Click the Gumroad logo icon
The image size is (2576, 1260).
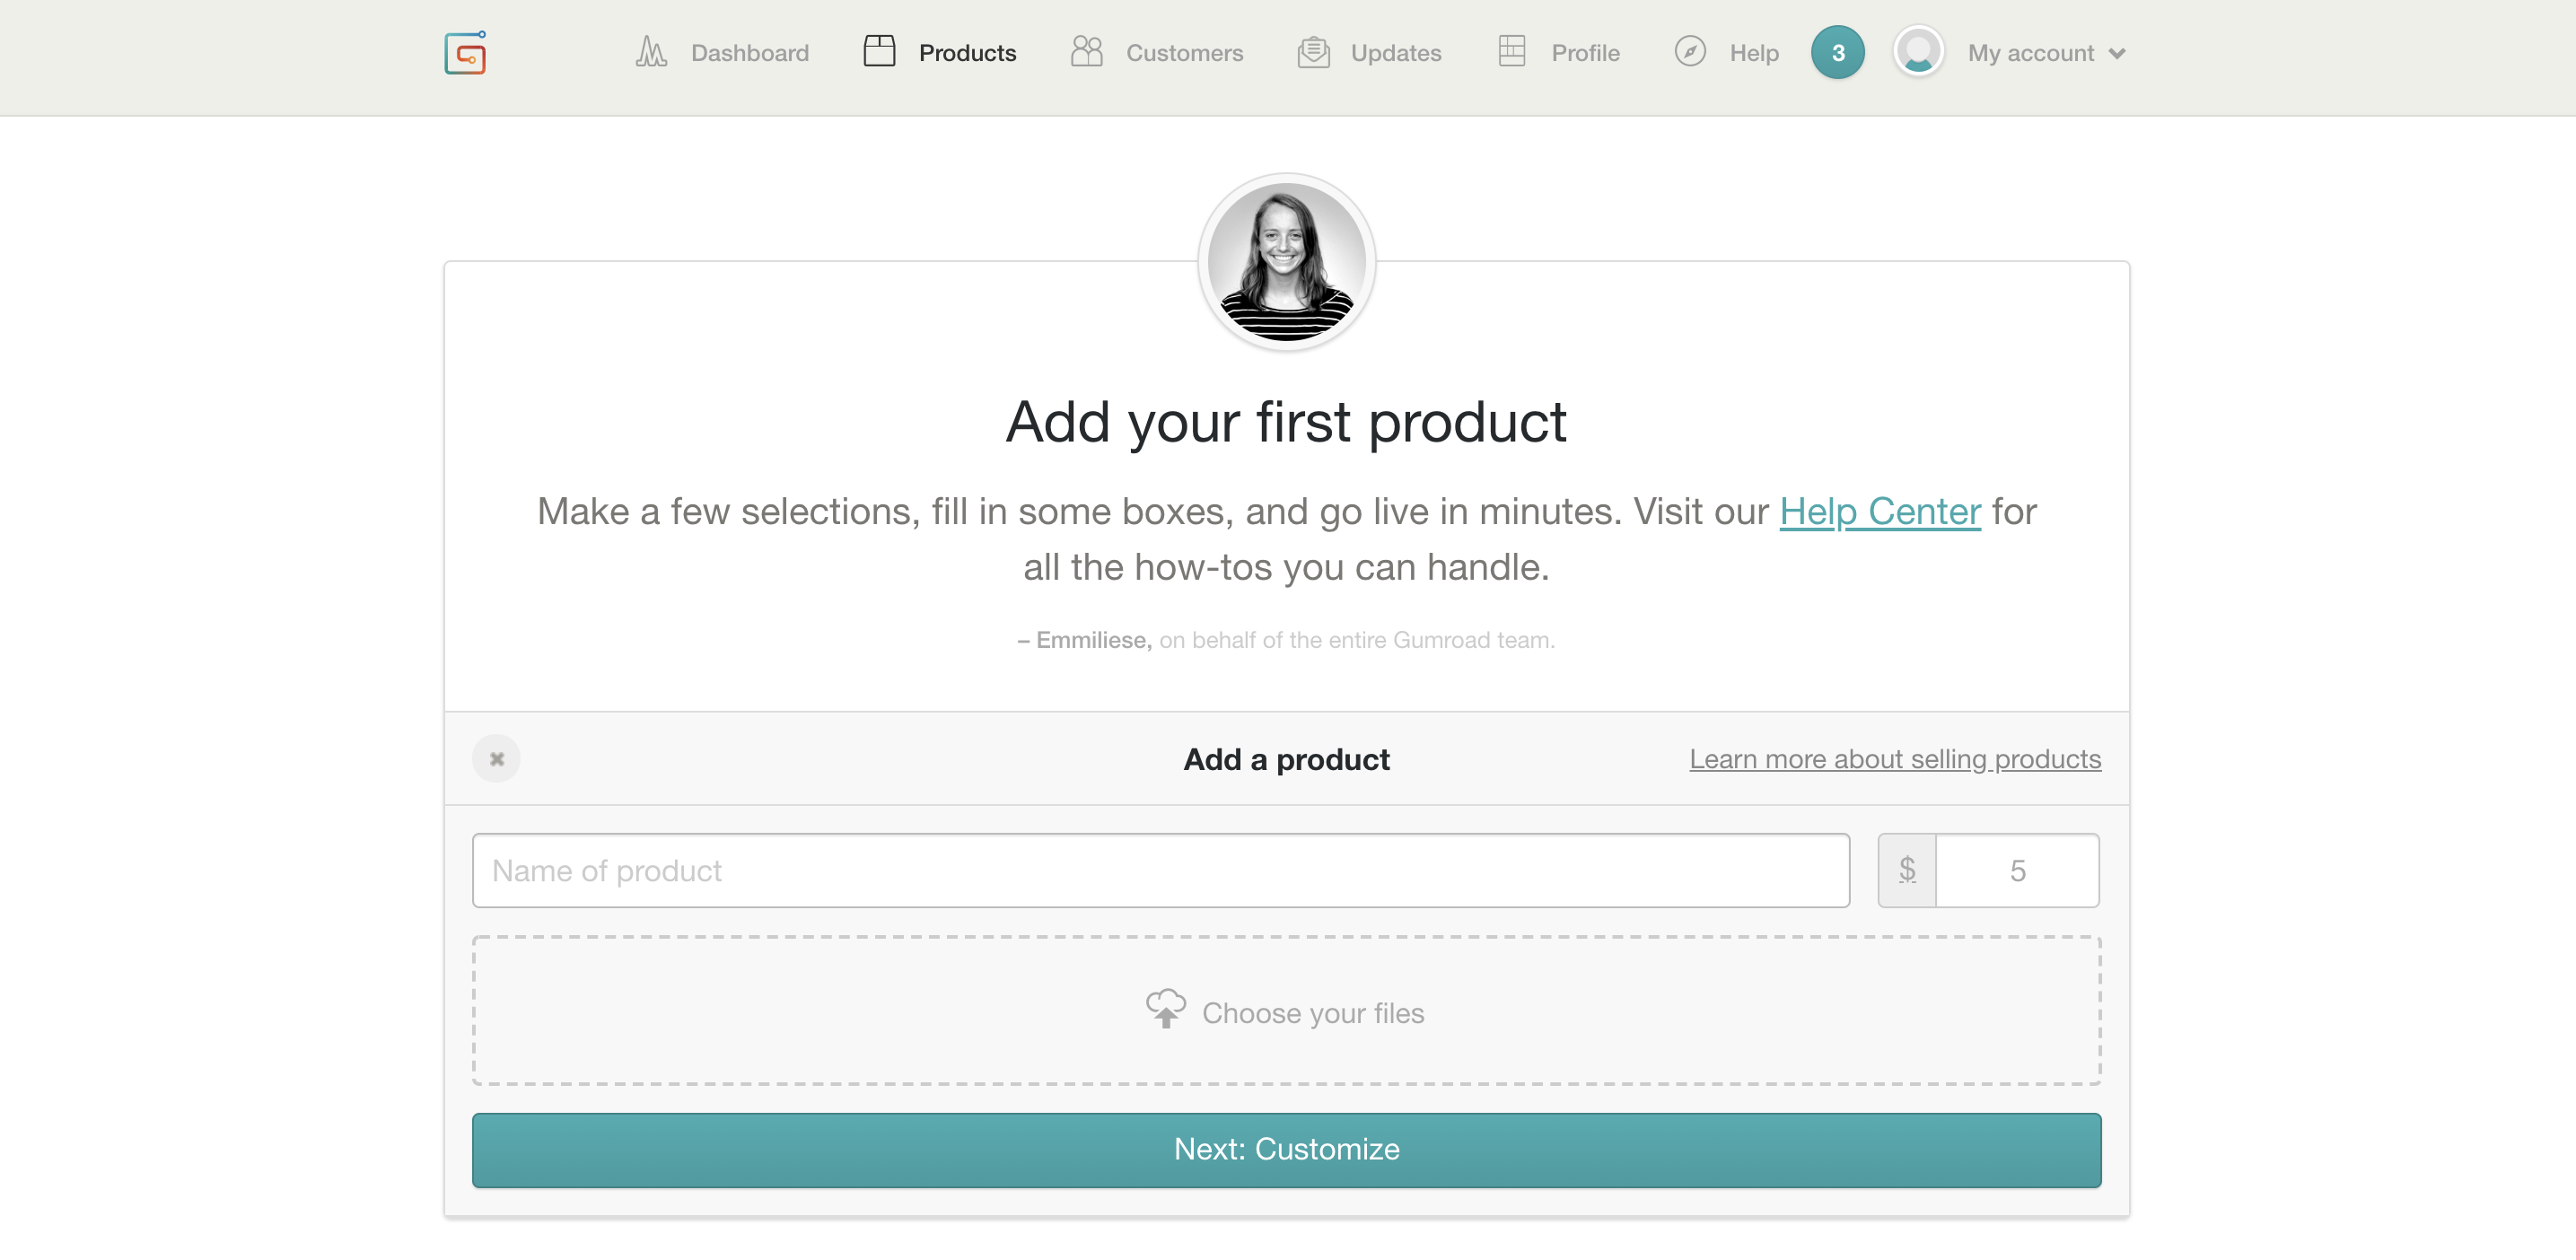465,52
